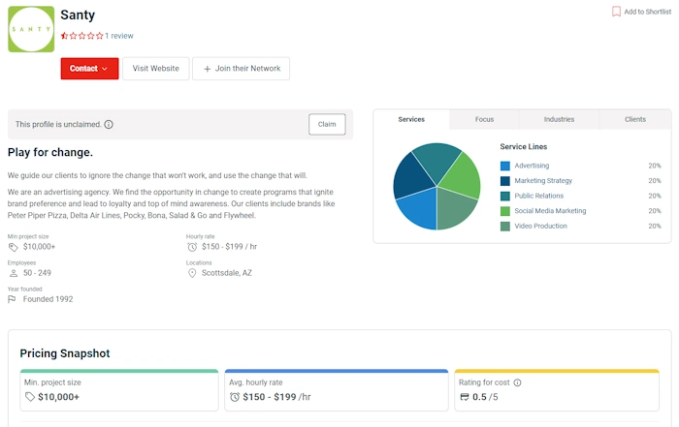Click the clock icon beside hourly rate $150 - $199 / hr
679x427 pixels.
pos(192,247)
